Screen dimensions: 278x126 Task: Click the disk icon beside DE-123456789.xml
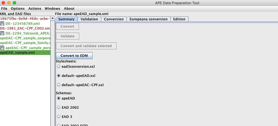pyautogui.click(x=3, y=23)
